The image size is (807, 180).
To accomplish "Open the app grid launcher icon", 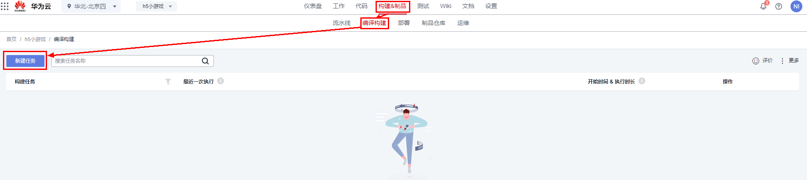I will (5, 6).
